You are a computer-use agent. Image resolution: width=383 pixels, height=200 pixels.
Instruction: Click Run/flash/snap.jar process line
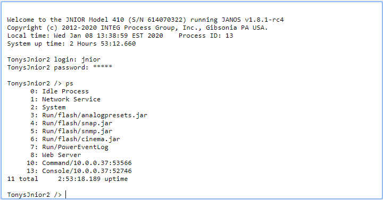[x=71, y=123]
